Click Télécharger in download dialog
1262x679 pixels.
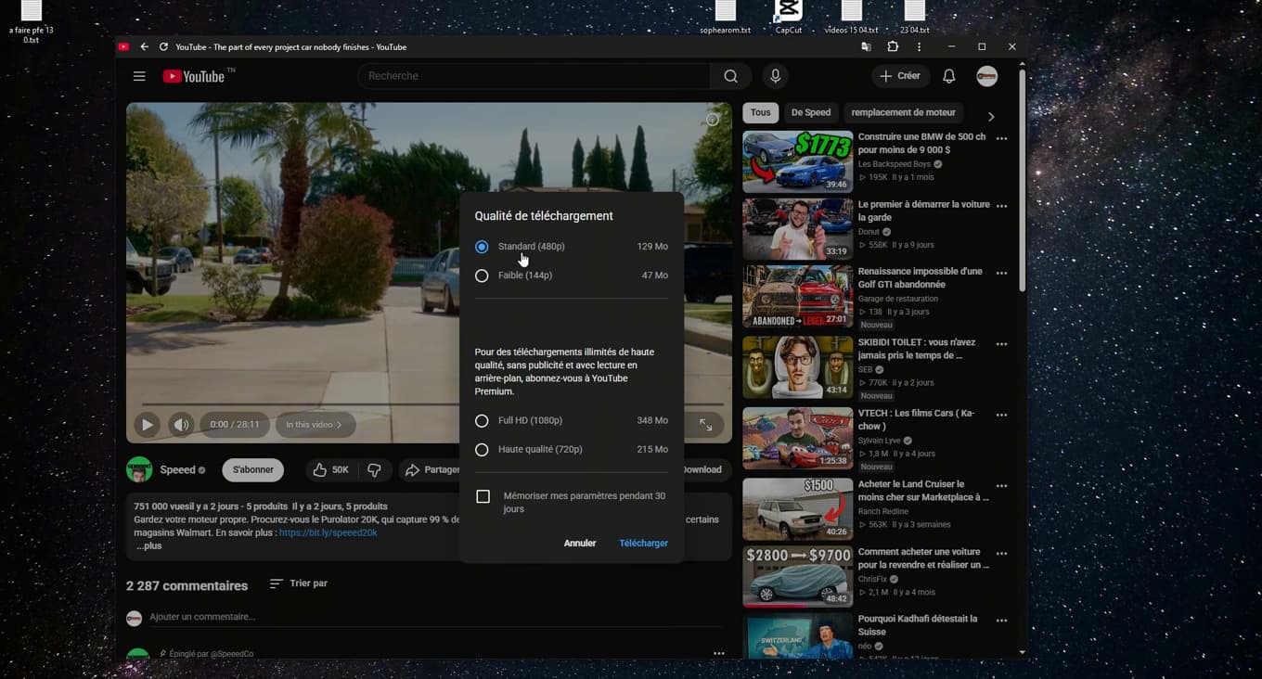pos(644,544)
